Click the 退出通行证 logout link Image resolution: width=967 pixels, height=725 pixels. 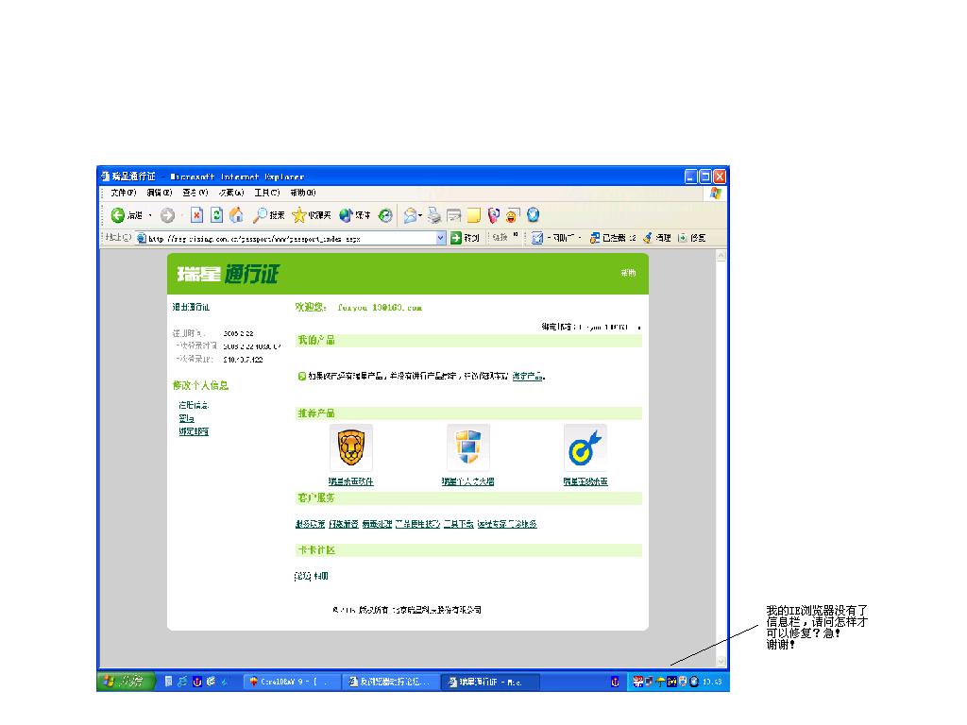pos(191,307)
